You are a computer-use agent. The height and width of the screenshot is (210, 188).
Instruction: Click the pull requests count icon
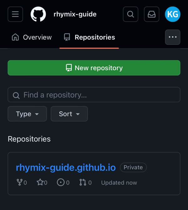83,182
